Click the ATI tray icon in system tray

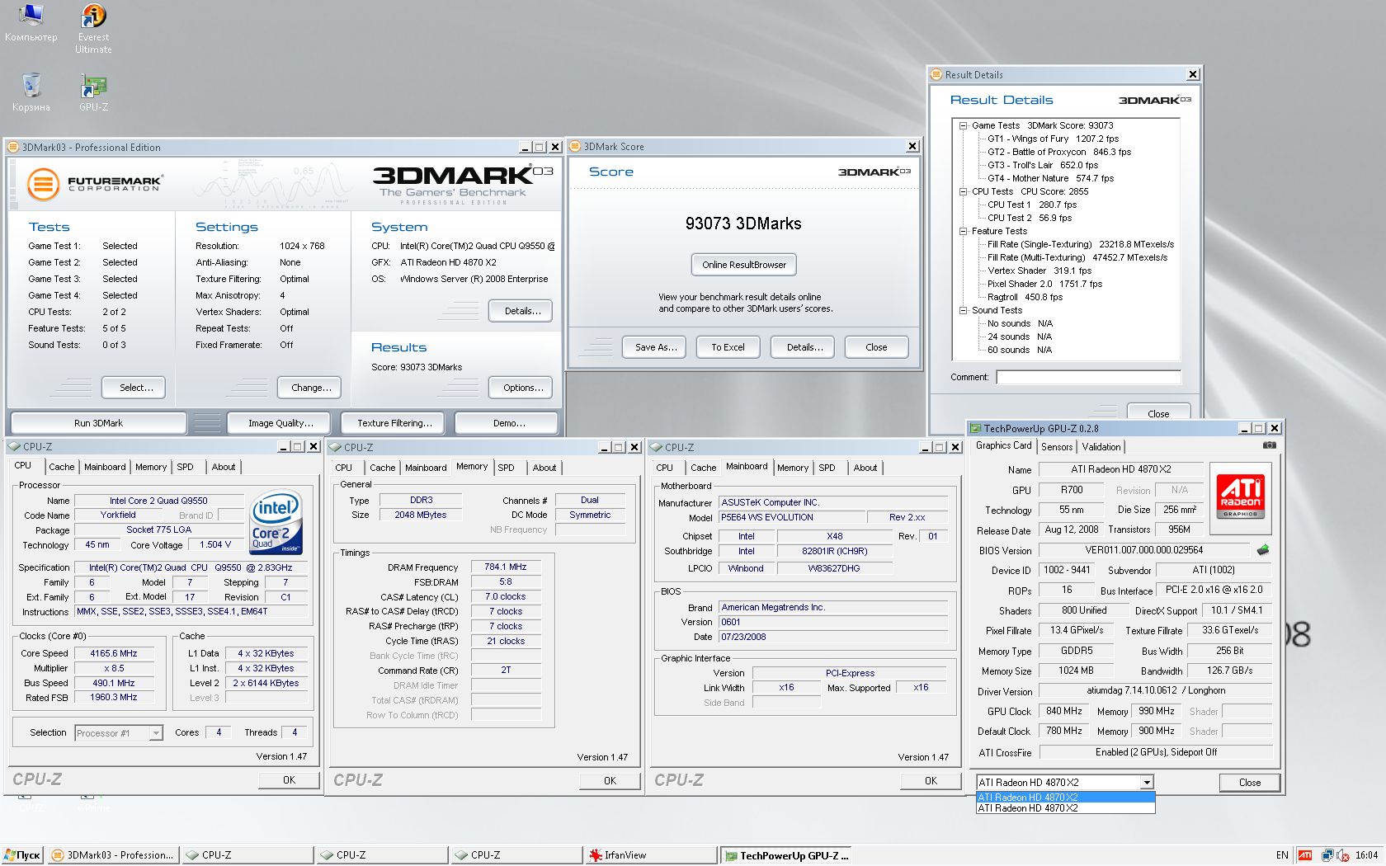[x=1305, y=855]
